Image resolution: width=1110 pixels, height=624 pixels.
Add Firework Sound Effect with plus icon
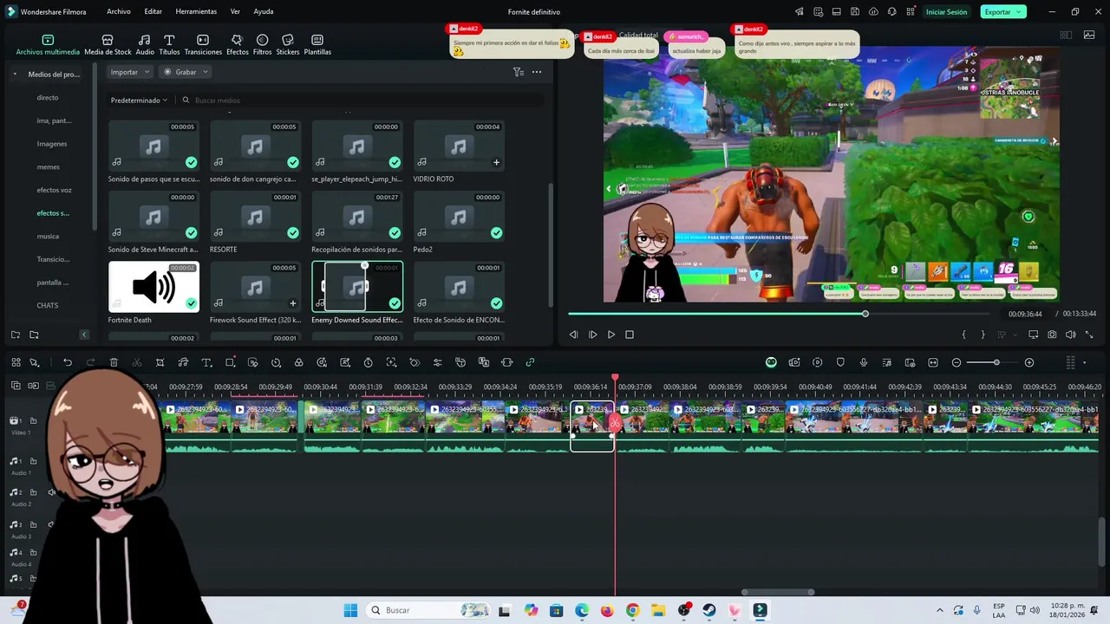pos(293,303)
